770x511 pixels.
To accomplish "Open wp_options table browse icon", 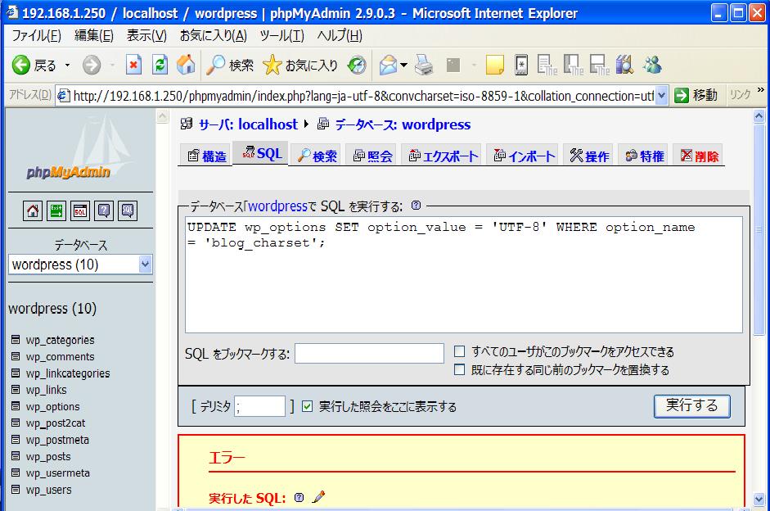I will click(x=16, y=406).
